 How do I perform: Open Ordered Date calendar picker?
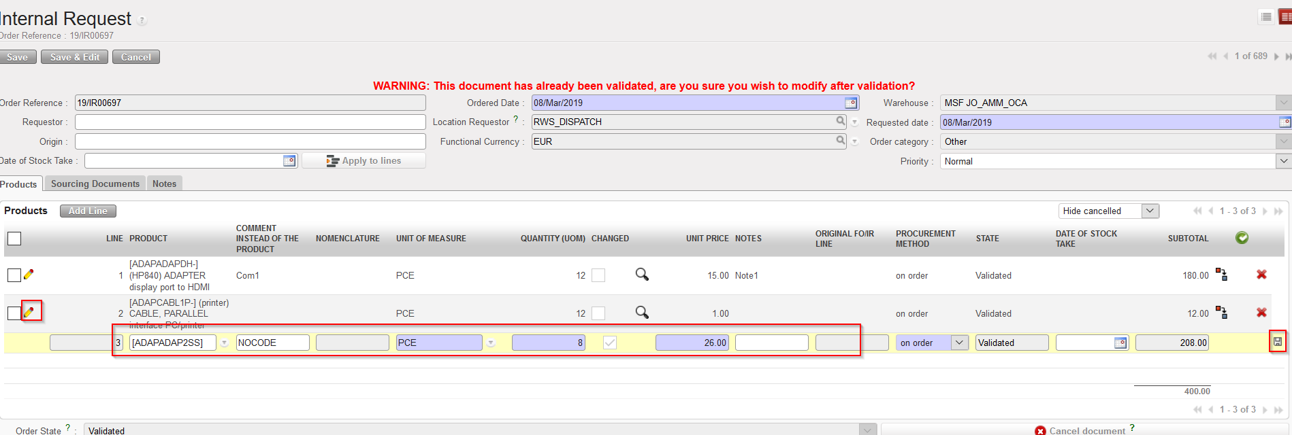(x=851, y=103)
